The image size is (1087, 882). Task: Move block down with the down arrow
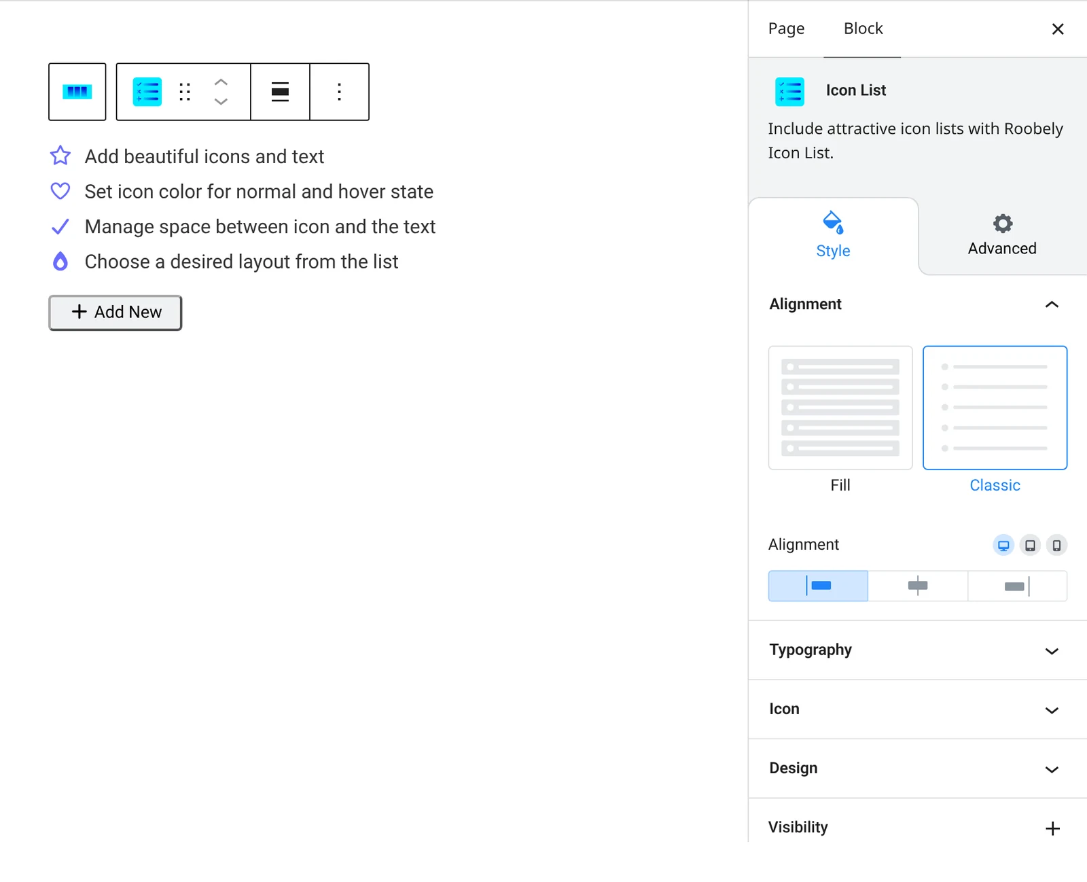pyautogui.click(x=221, y=102)
